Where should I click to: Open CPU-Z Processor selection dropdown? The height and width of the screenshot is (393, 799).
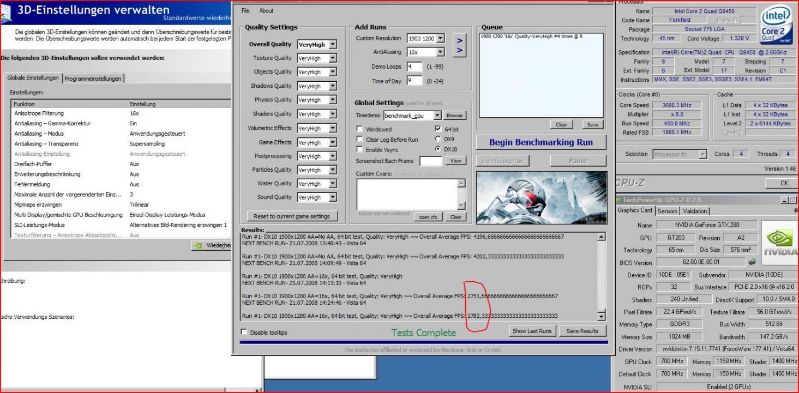[702, 154]
